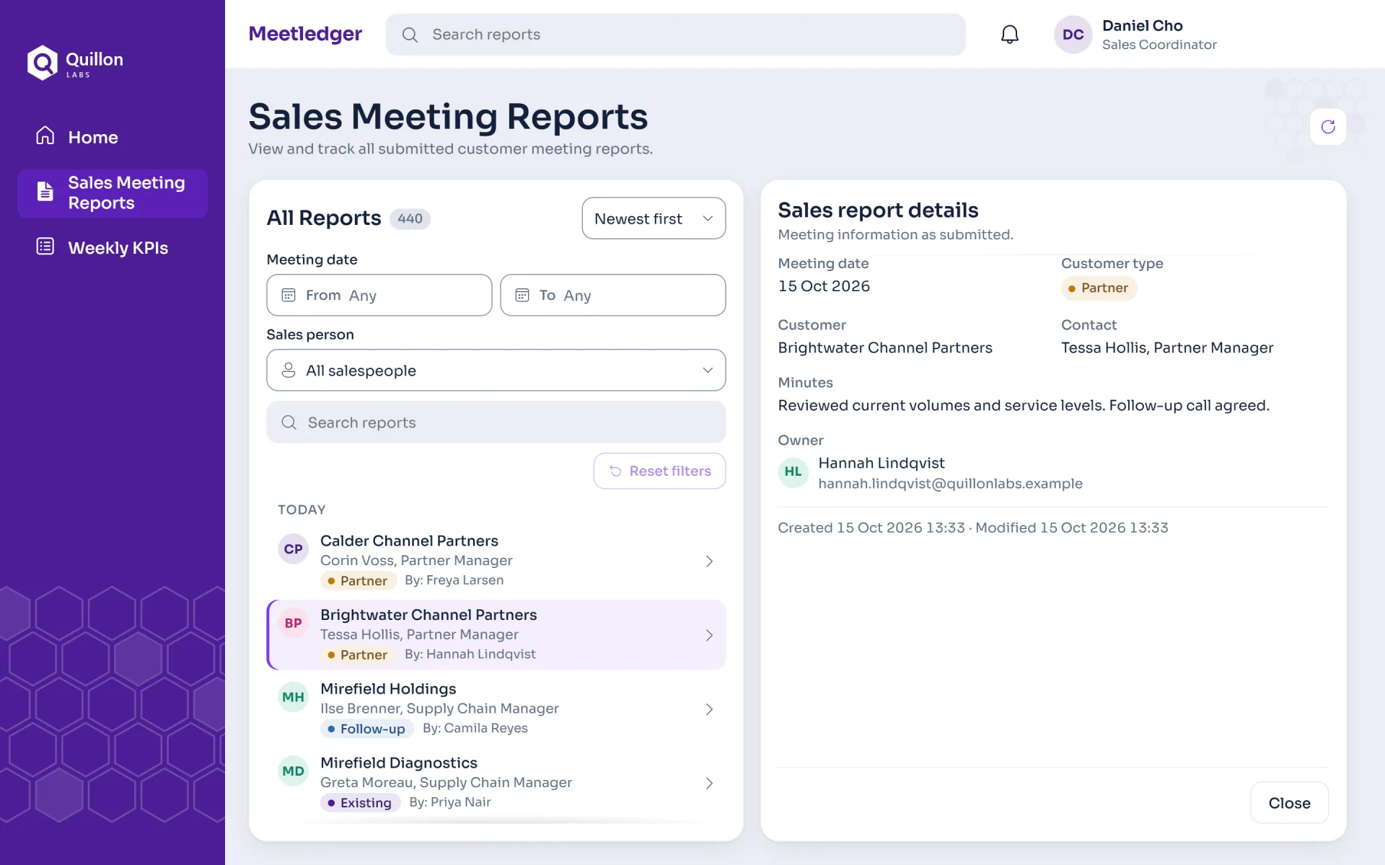Go to Home in the sidebar
This screenshot has height=865, width=1385.
click(x=113, y=137)
